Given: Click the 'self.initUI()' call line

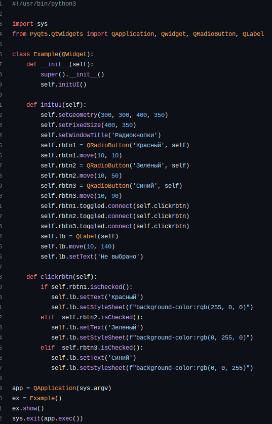Looking at the screenshot, I should click(x=64, y=84).
